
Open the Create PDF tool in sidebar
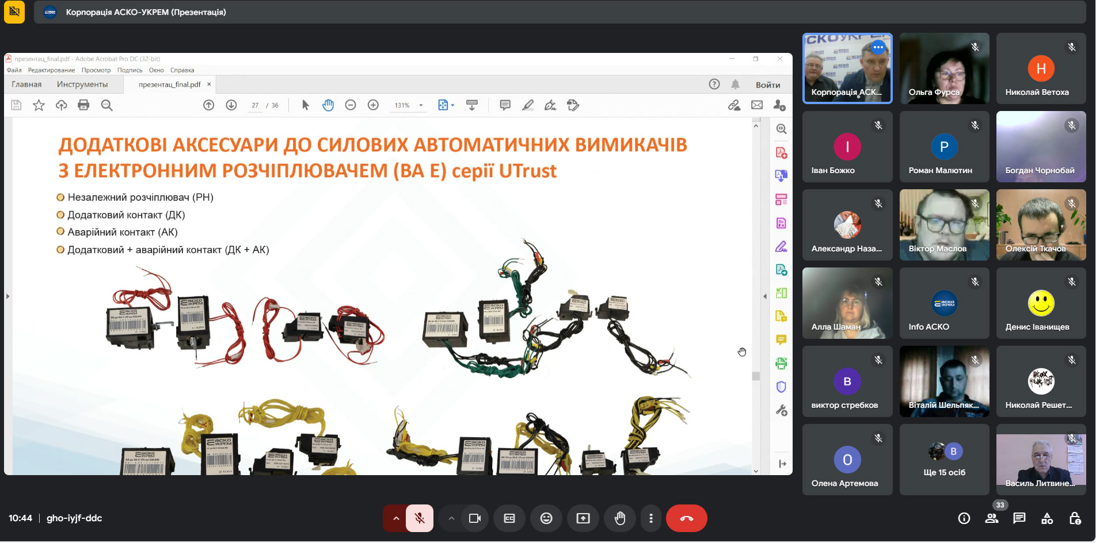(781, 152)
